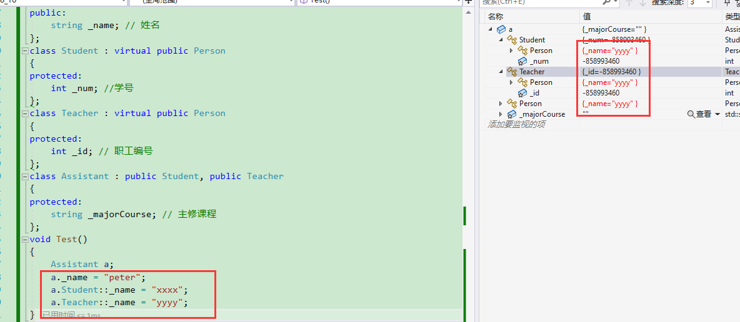
Task: Click the "peter" string in the code
Action: pyautogui.click(x=122, y=277)
